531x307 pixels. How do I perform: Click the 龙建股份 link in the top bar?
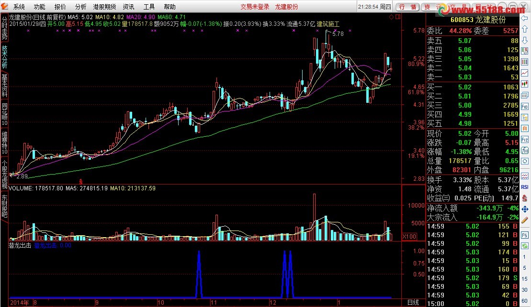tap(286, 7)
